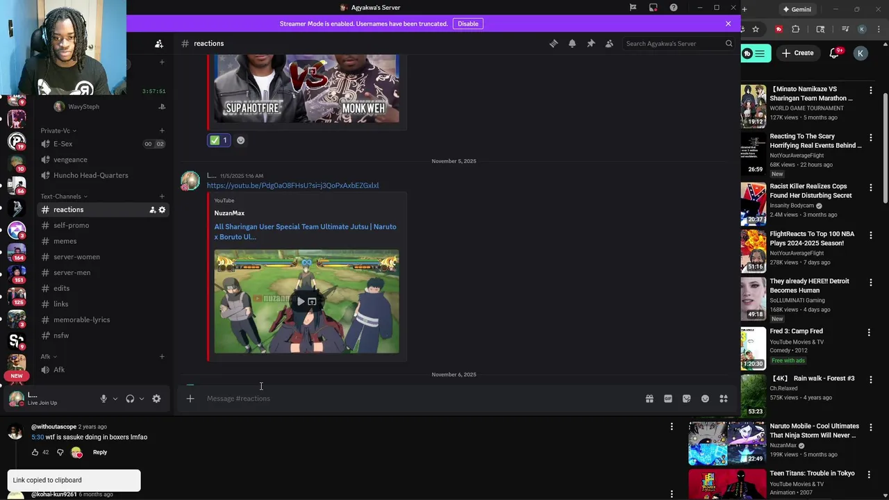Collapse the Afk category
This screenshot has width=889, height=500.
pyautogui.click(x=49, y=357)
